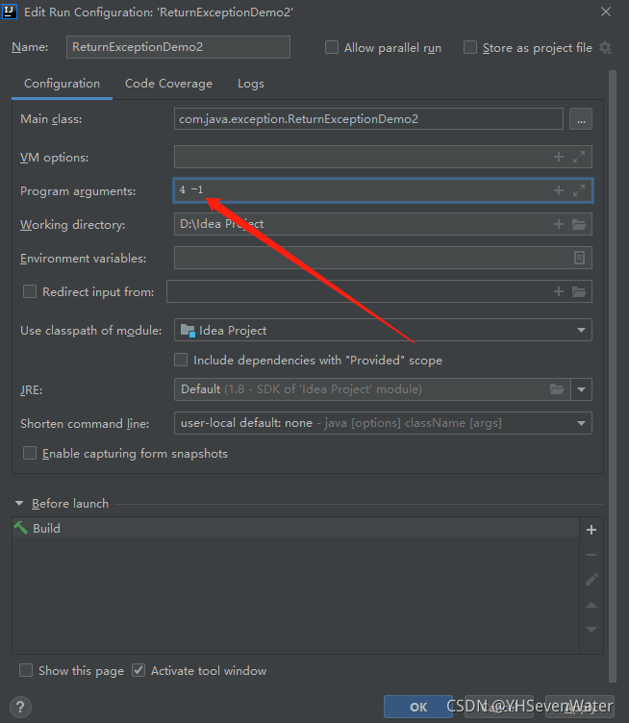
Task: Insert macro into Working directory field
Action: tap(559, 224)
